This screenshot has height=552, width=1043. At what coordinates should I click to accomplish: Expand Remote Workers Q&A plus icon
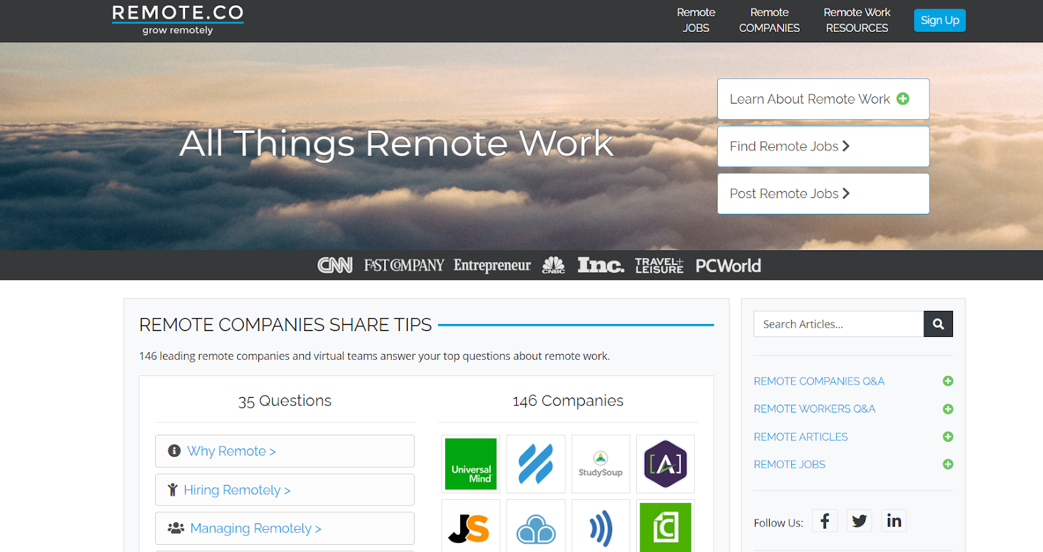click(948, 409)
